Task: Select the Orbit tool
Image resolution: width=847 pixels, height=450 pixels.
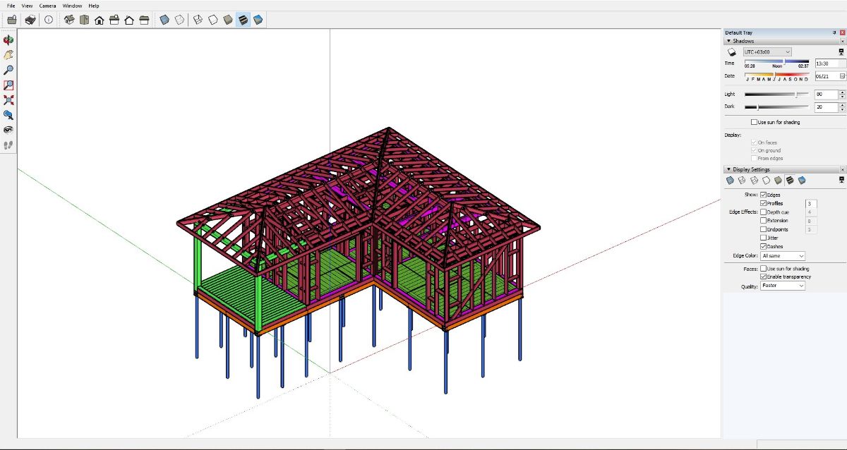Action: coord(8,40)
